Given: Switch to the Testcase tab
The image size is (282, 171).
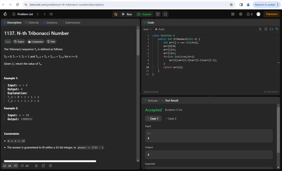Looking at the screenshot, I should (x=151, y=100).
